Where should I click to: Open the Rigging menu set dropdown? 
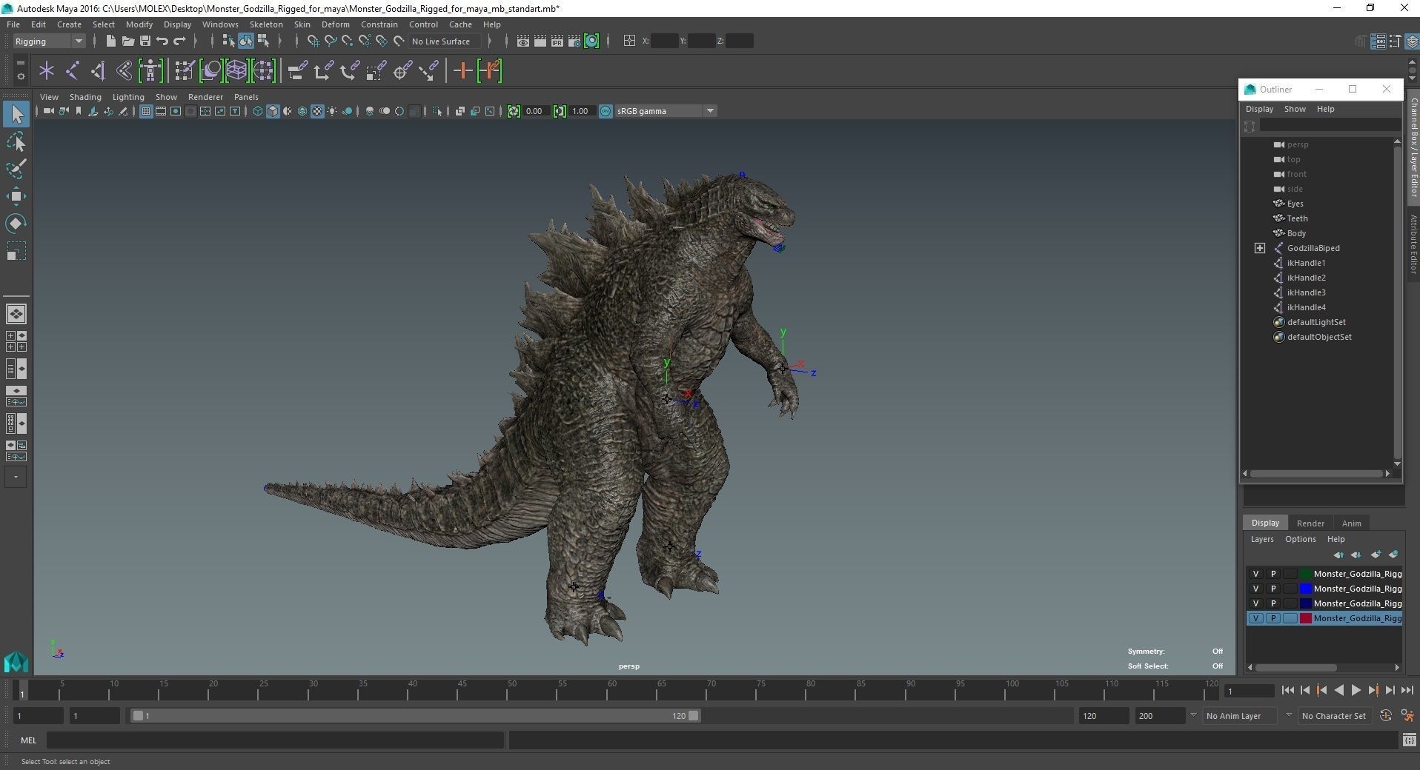click(x=49, y=41)
